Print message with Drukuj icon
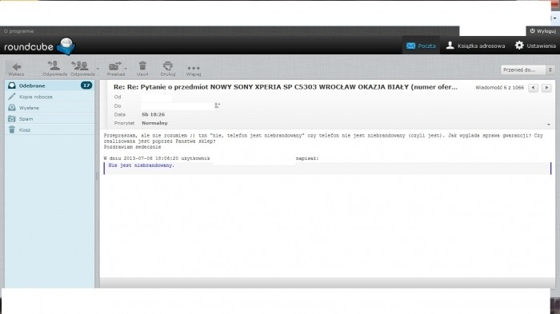560x314 pixels. (167, 66)
